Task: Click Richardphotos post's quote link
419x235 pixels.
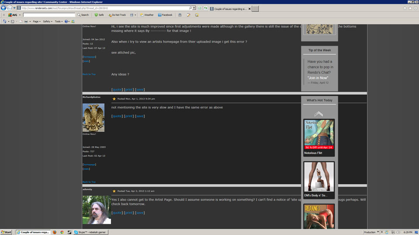Action: 117,116
